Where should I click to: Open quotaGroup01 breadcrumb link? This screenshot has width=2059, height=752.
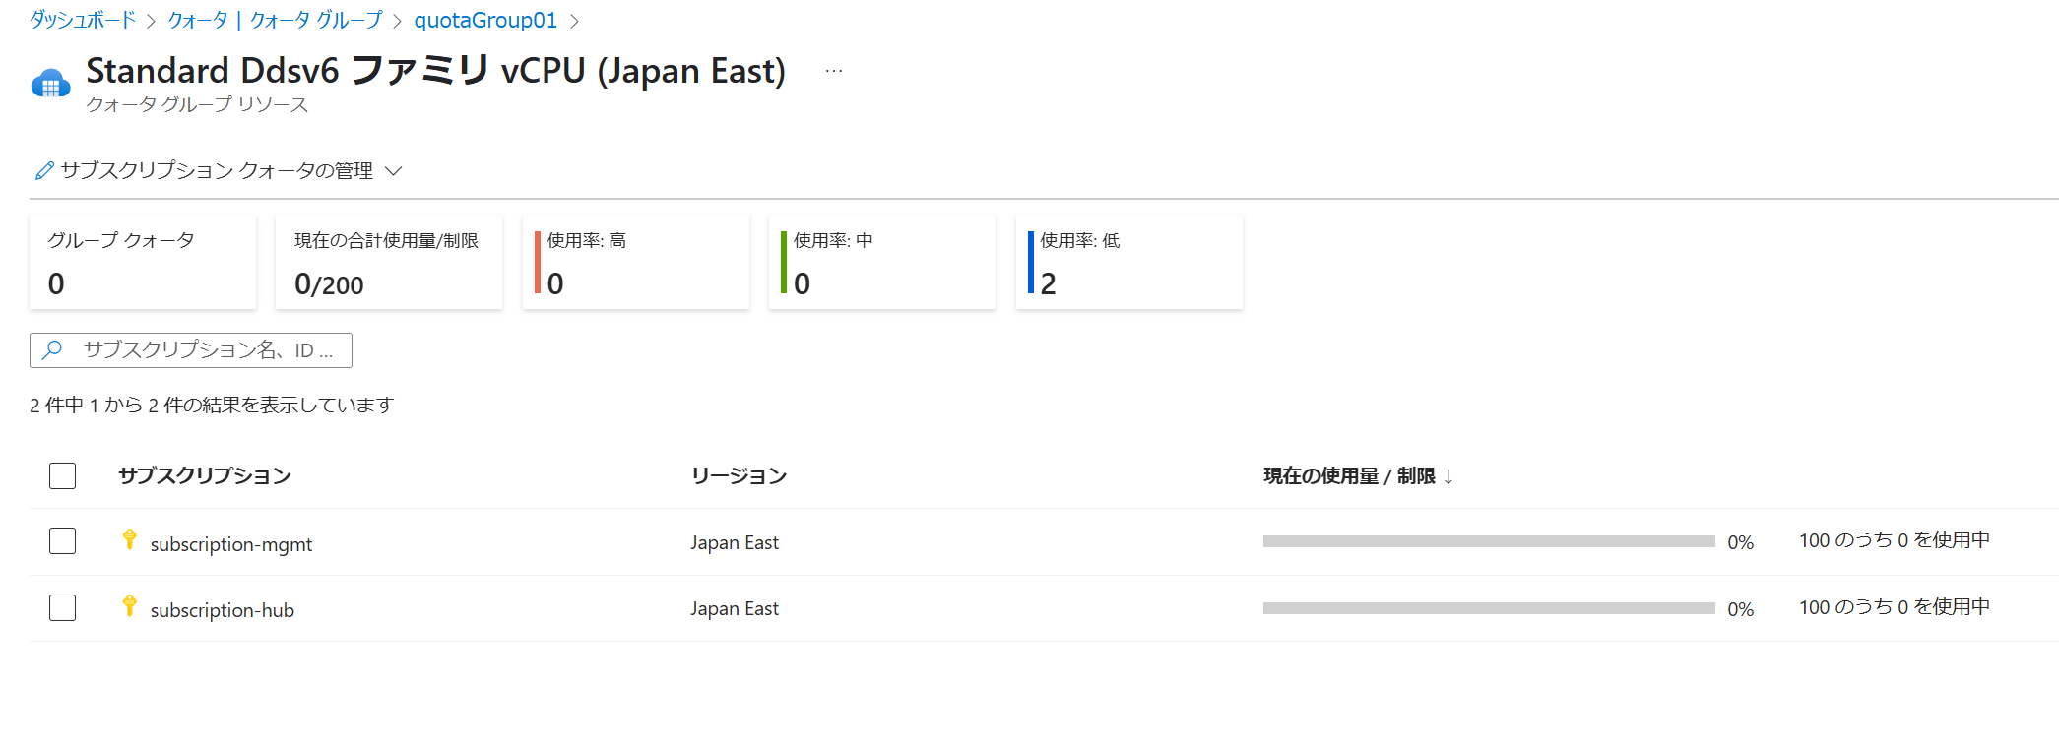pos(485,20)
